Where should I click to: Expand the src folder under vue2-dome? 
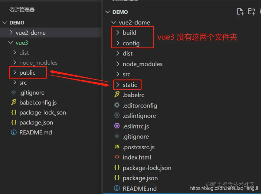[x=118, y=74]
